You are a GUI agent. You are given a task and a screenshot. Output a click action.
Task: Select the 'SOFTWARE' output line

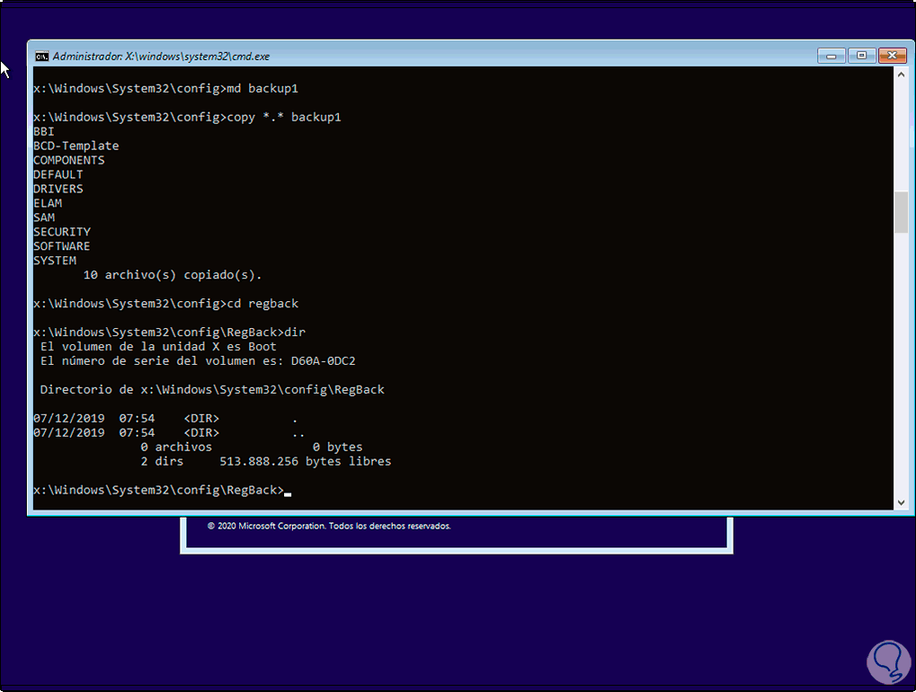pos(62,246)
